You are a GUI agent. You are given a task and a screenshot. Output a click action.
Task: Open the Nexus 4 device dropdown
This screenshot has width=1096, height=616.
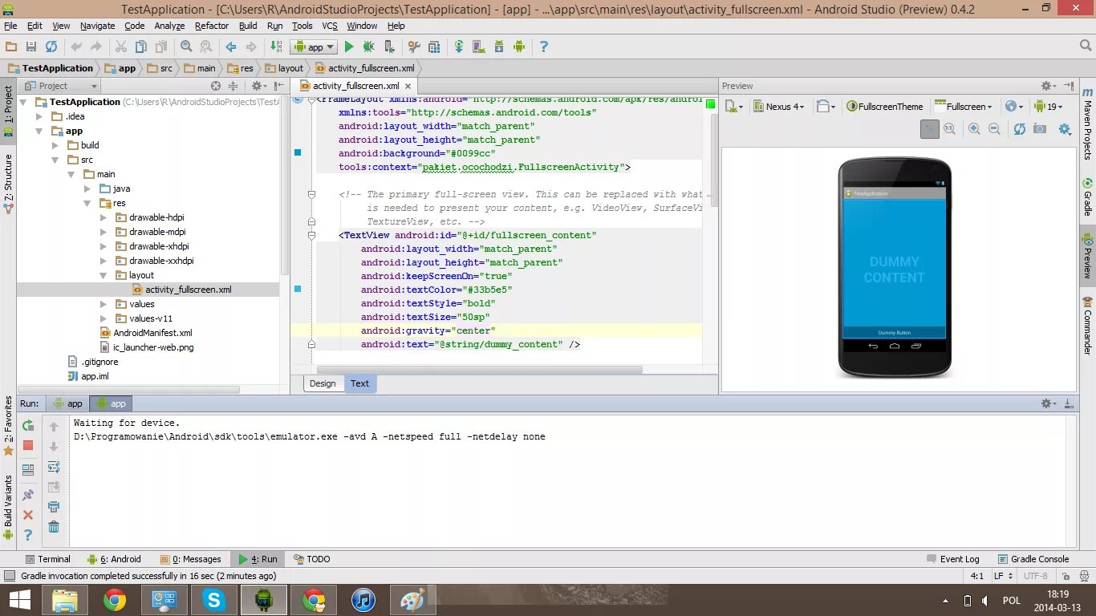coord(778,106)
